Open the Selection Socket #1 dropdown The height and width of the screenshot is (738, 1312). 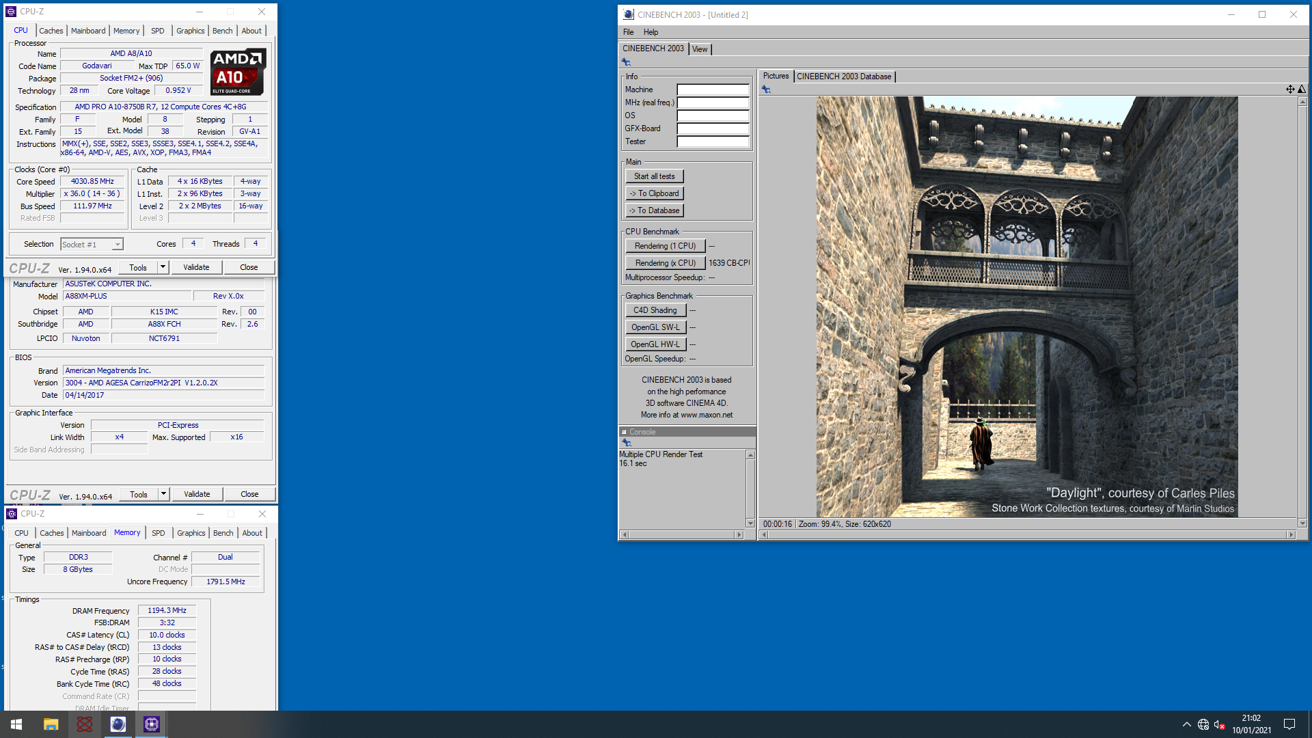coord(92,245)
